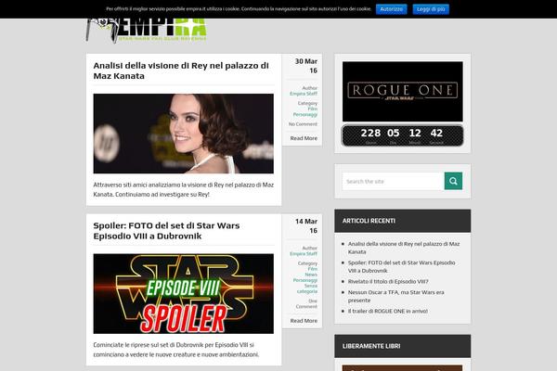The image size is (557, 371).
Task: Click the green search magnifier button
Action: 453,181
